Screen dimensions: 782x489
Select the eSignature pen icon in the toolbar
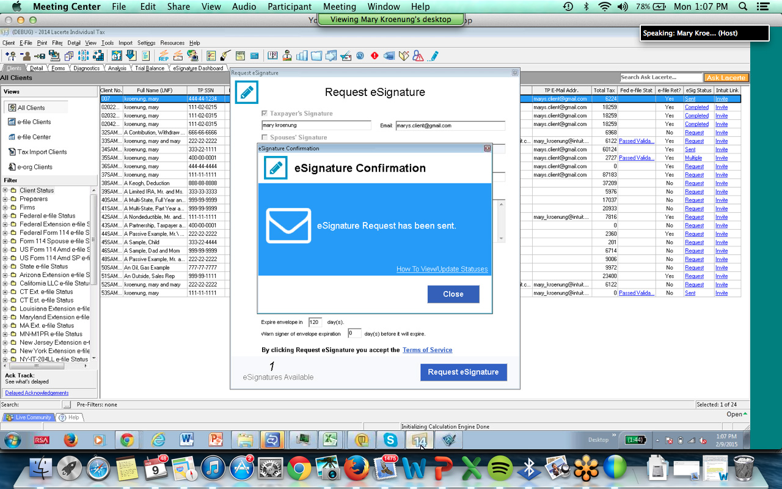(x=434, y=56)
